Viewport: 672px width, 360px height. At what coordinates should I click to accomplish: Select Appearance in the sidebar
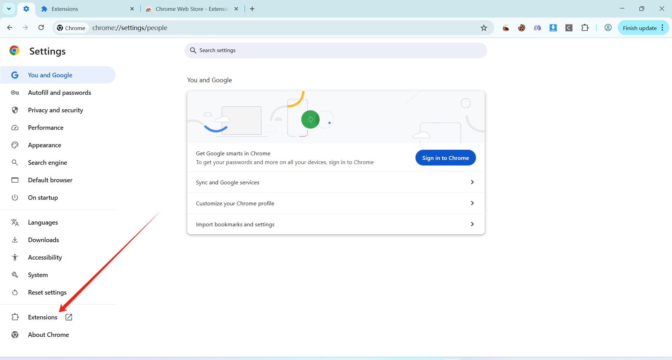click(44, 145)
